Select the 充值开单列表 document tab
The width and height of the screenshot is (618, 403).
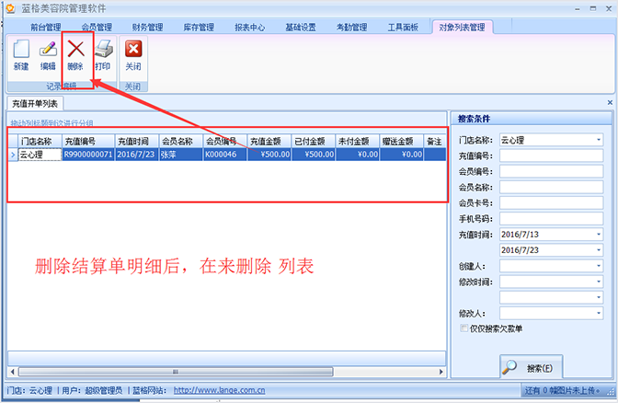(35, 104)
